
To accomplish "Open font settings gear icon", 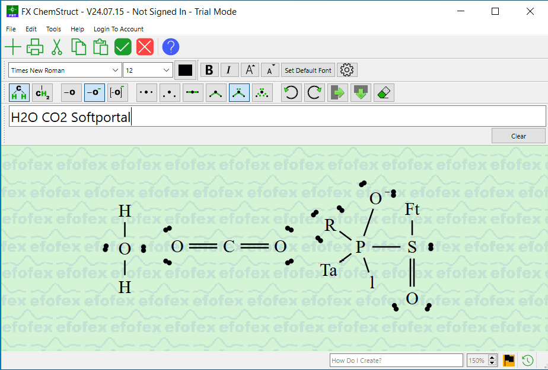I will click(x=347, y=70).
